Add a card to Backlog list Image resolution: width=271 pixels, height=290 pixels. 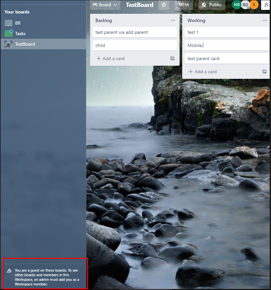click(x=111, y=58)
